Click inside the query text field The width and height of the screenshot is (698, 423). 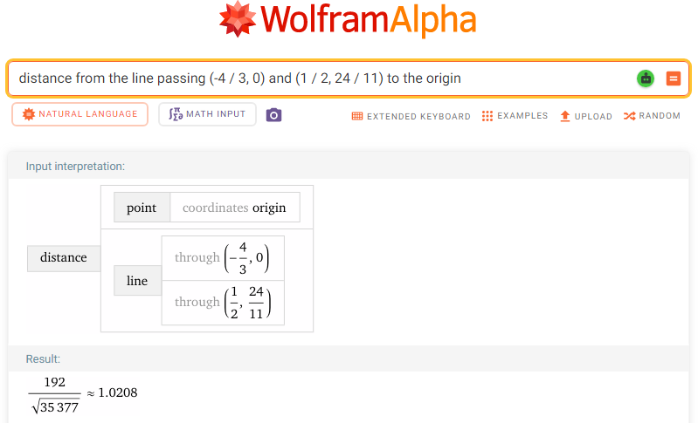(x=321, y=78)
